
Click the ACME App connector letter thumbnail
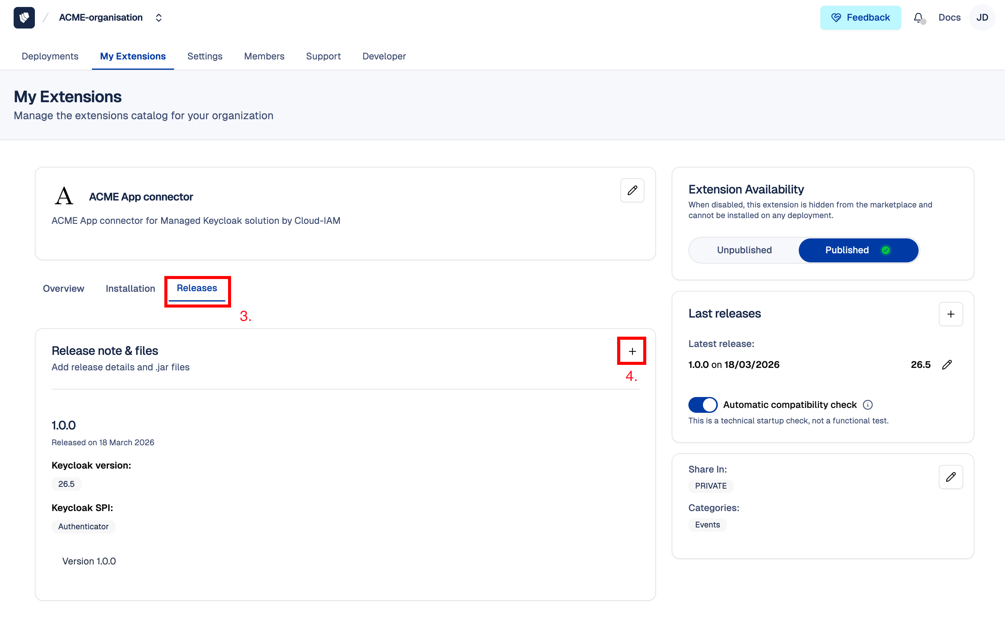point(63,195)
